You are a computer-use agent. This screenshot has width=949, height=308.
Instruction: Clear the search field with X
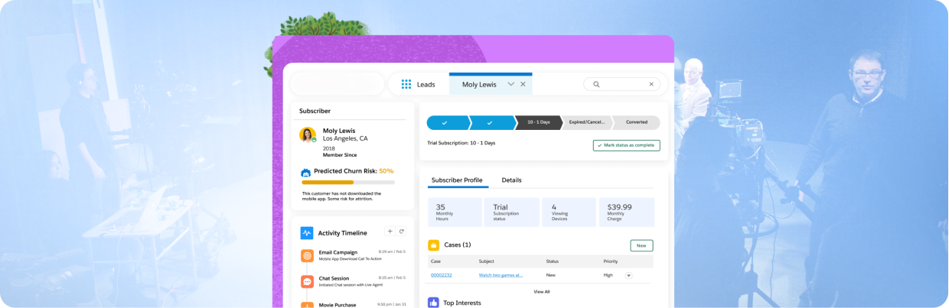click(x=651, y=84)
